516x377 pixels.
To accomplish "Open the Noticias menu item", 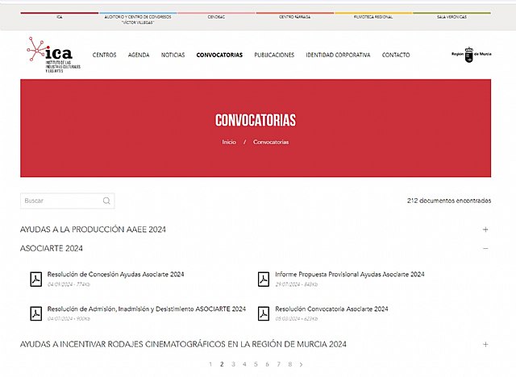I will (173, 55).
